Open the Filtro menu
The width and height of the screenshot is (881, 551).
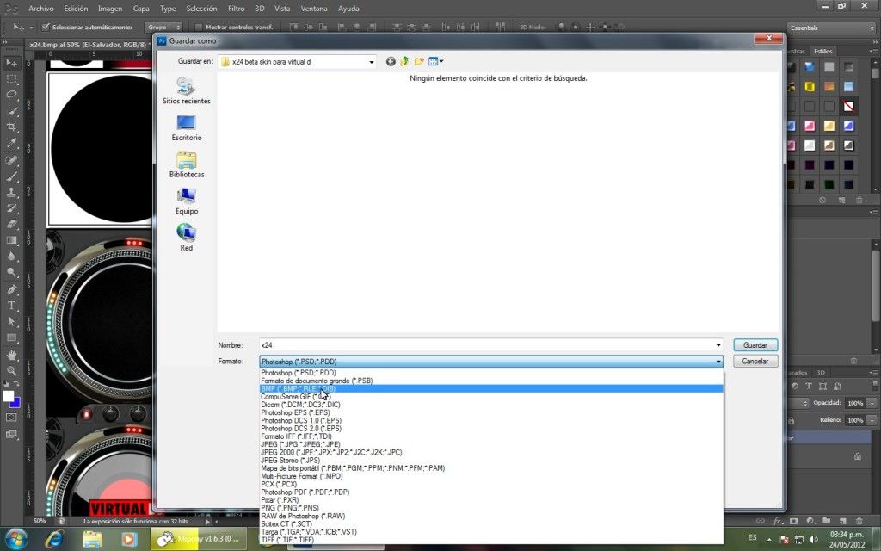click(x=236, y=9)
